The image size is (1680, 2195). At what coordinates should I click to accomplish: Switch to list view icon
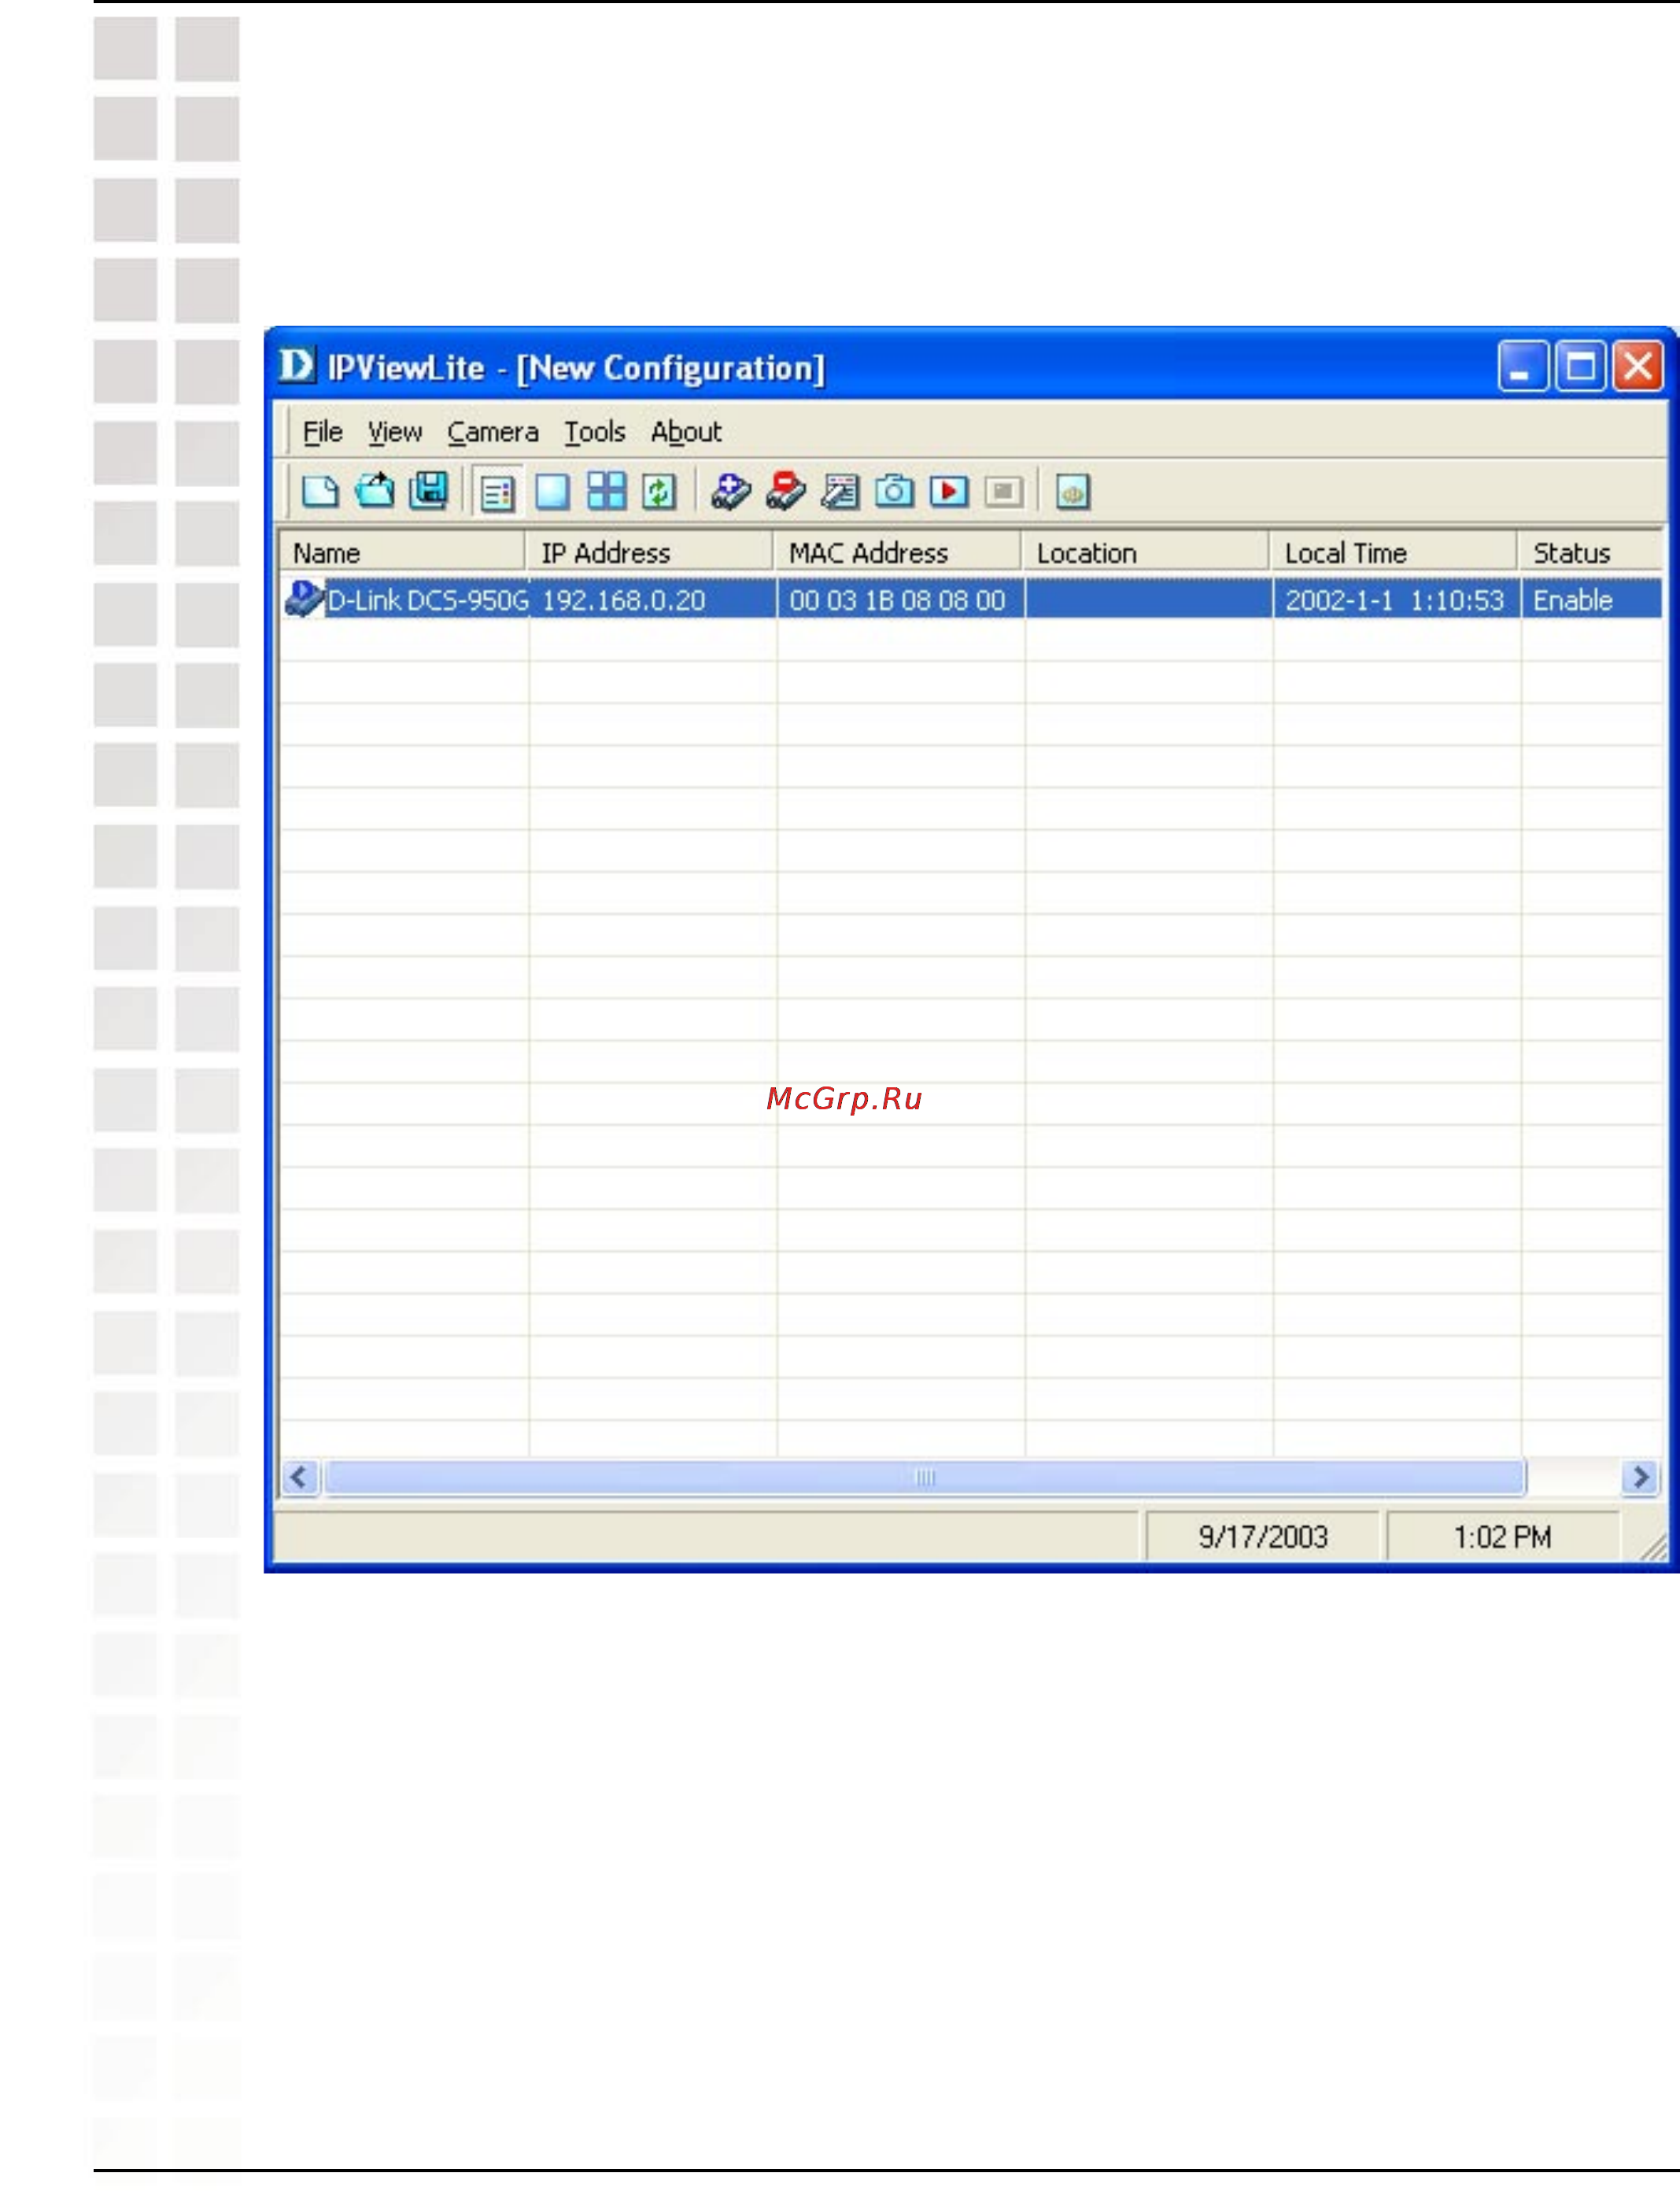(497, 492)
